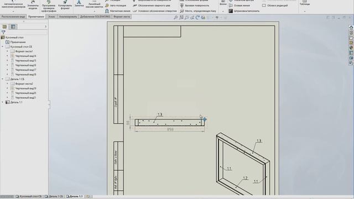The image size is (354, 199).
Task: Click Место, определяющее базу tool
Action: pos(198,11)
